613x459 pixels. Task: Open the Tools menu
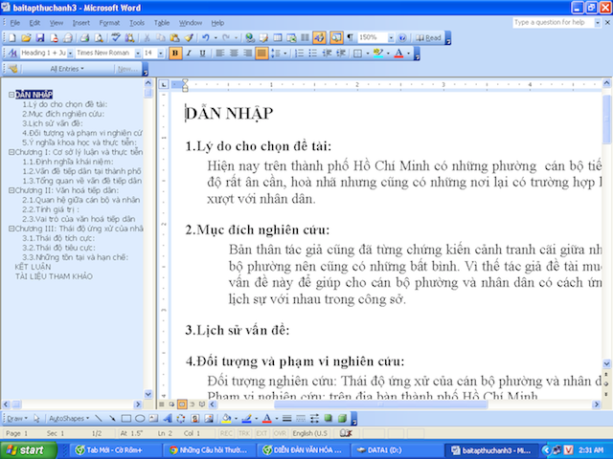137,23
